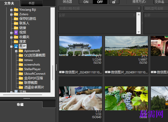Click the 联想截图 folder icon
This screenshot has width=168, height=122.
[21, 83]
